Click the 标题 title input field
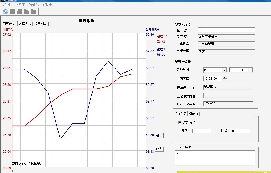This screenshot has width=271, height=173. click(226, 30)
